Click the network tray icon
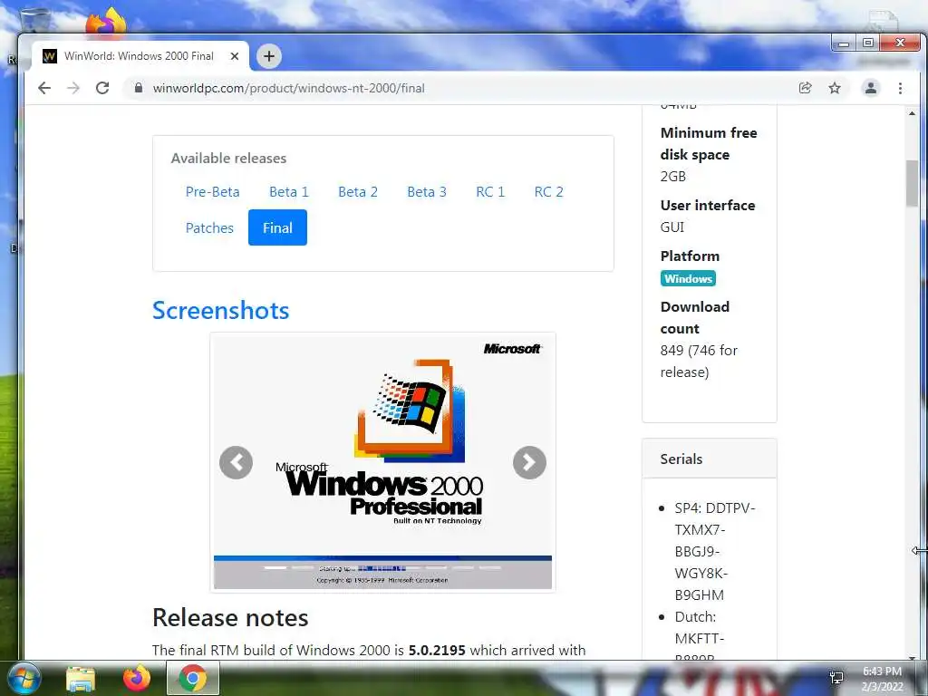This screenshot has width=928, height=696. pyautogui.click(x=836, y=678)
